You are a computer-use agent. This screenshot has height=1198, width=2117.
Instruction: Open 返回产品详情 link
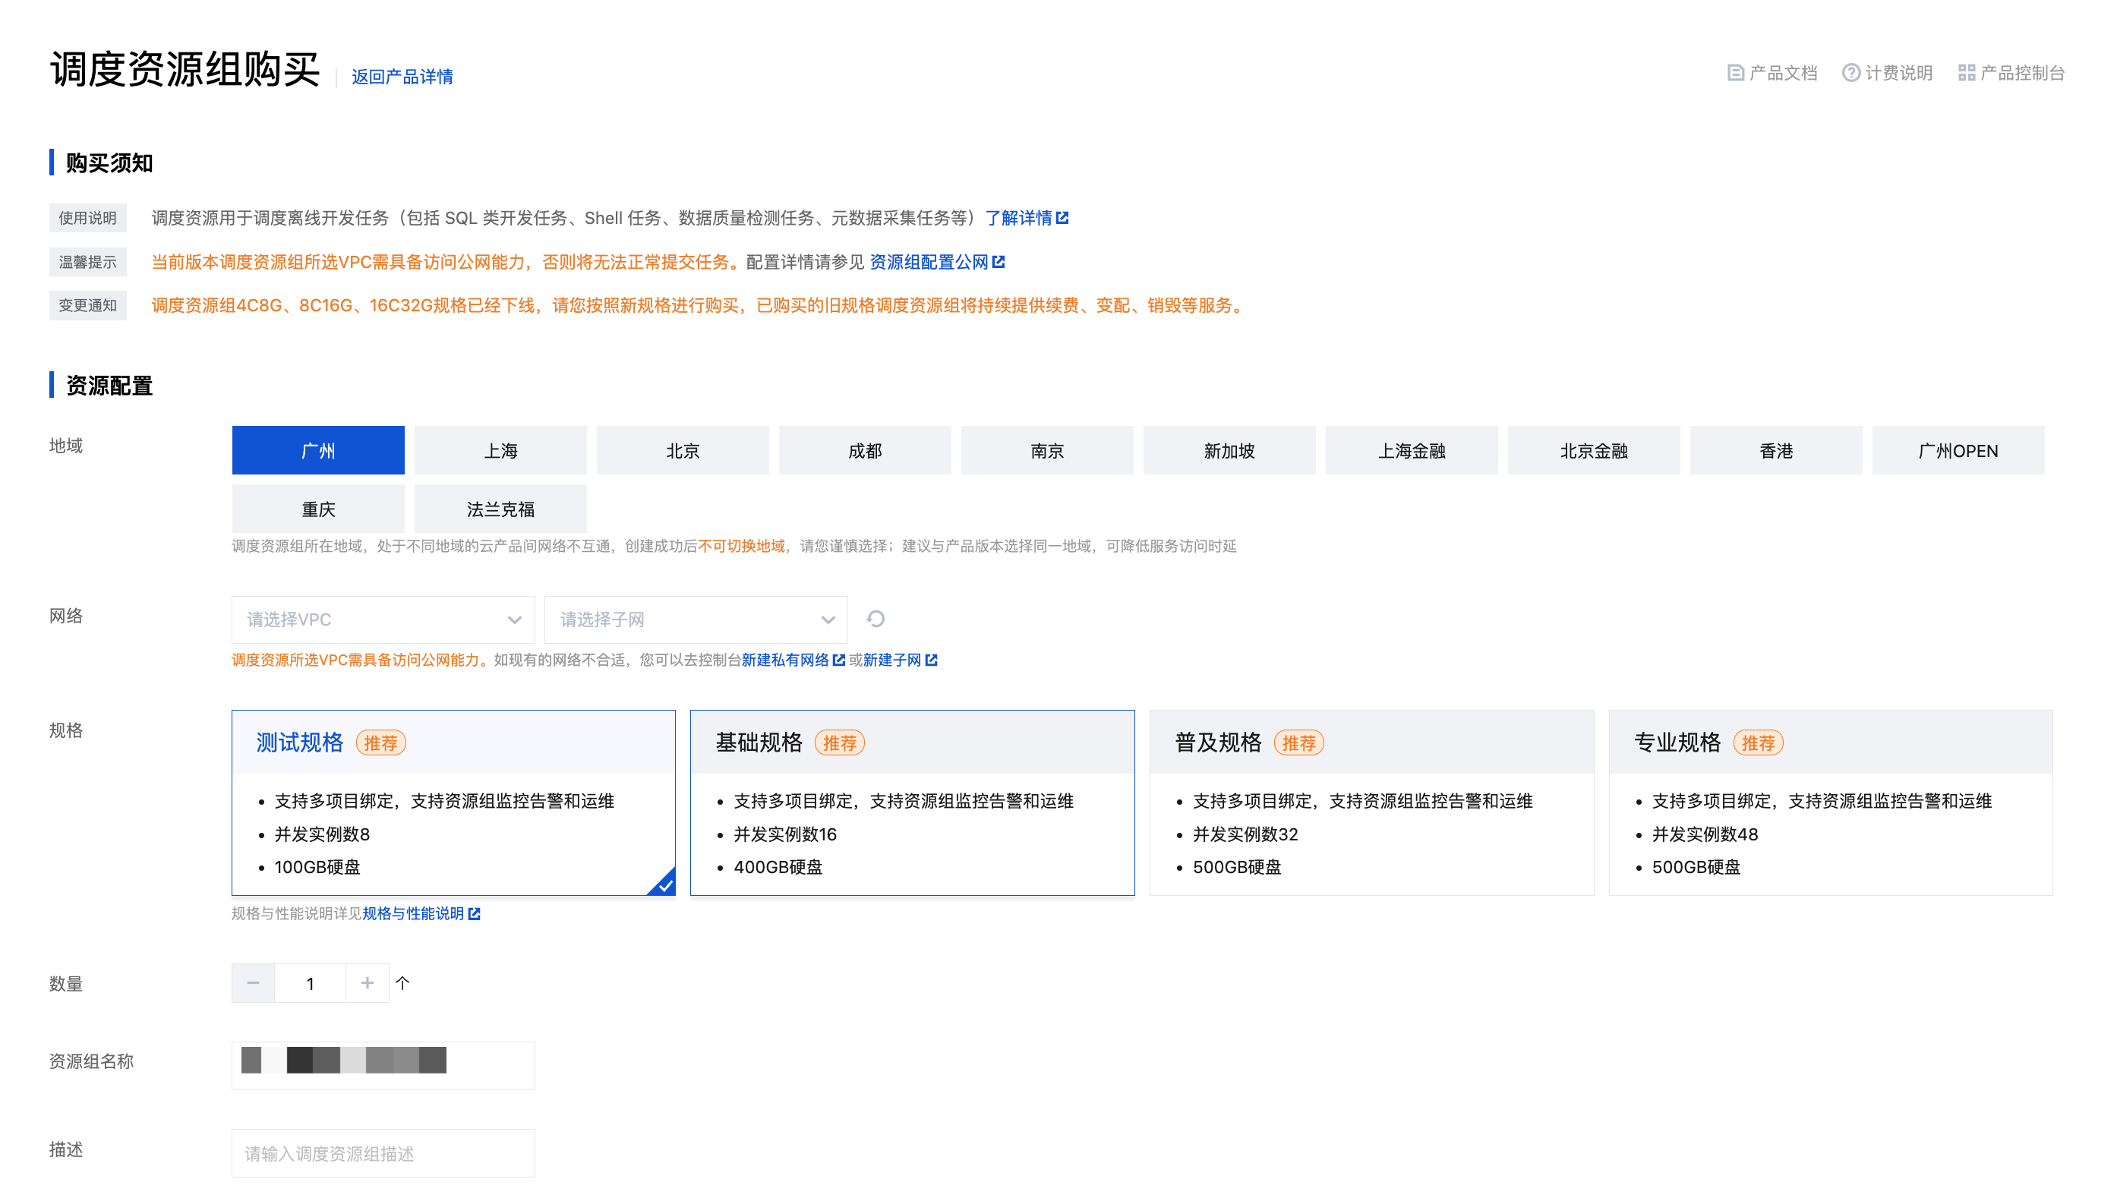(x=402, y=77)
